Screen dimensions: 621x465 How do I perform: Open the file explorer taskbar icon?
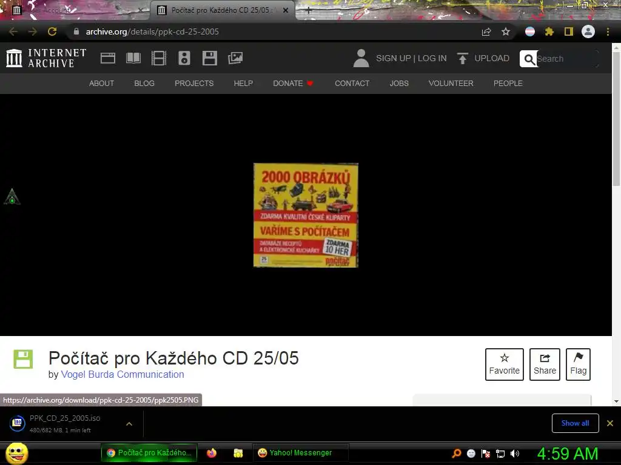click(238, 453)
